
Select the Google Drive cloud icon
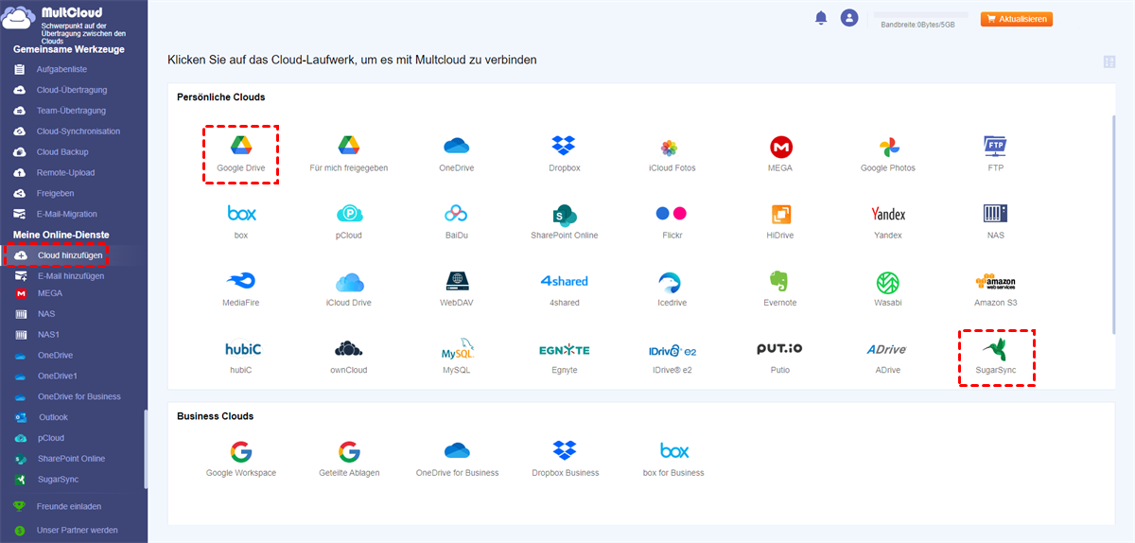(x=241, y=146)
